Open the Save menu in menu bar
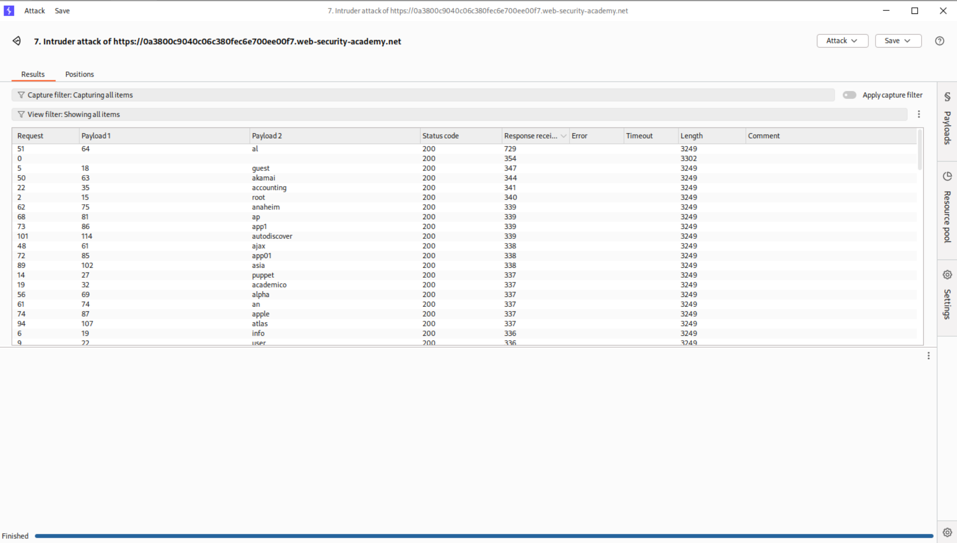 pos(62,10)
